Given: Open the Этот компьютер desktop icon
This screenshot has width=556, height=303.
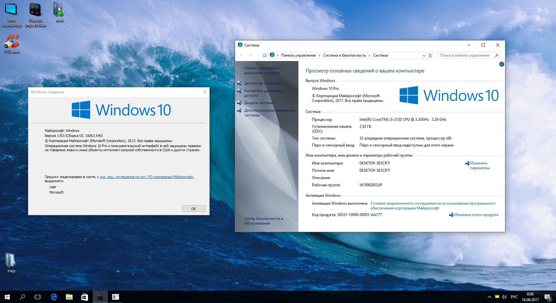Looking at the screenshot, I should tap(11, 15).
